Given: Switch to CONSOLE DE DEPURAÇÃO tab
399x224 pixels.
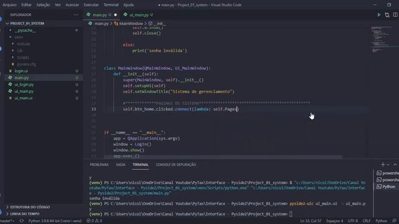Looking at the screenshot, I should (x=176, y=165).
